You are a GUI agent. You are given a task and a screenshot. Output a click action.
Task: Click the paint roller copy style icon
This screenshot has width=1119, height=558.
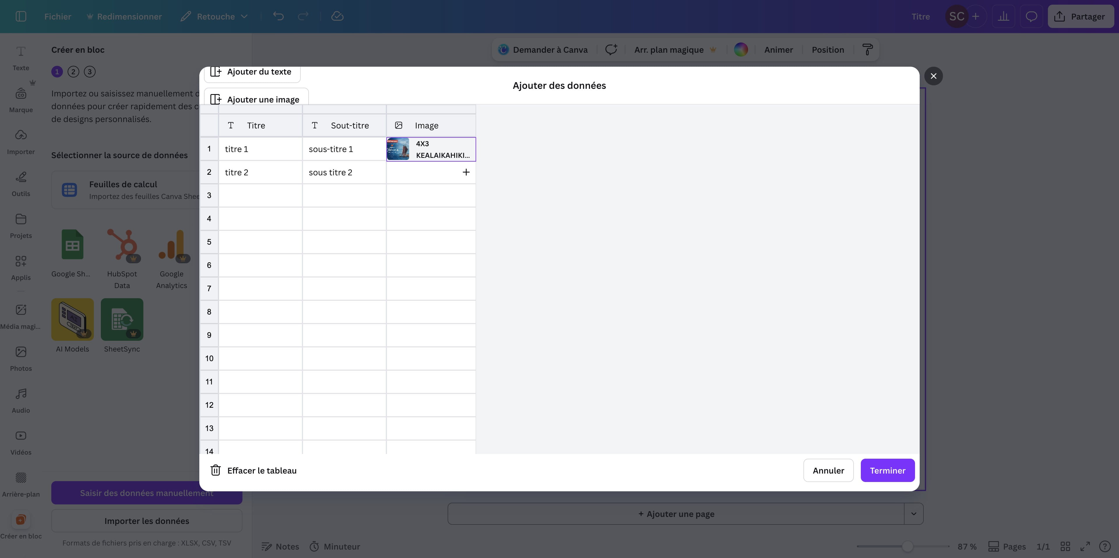867,50
